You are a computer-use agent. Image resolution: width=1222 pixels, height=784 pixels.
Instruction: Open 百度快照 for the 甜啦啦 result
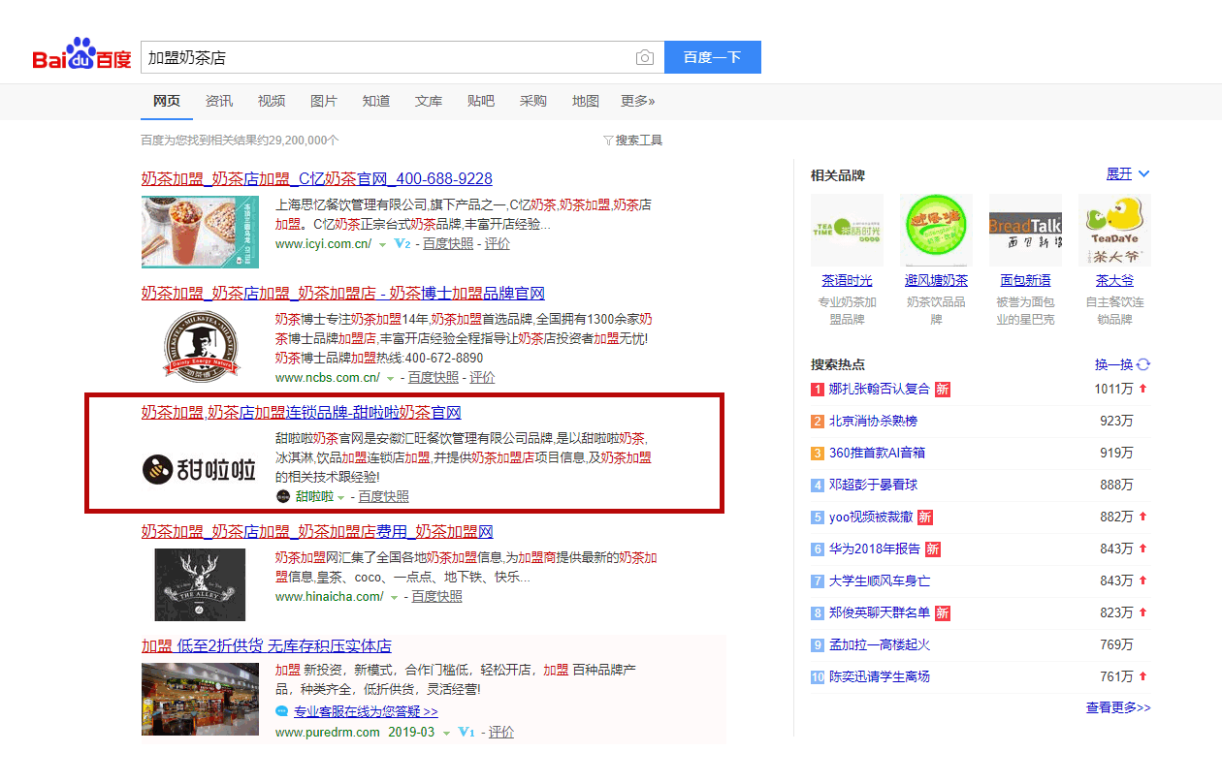point(384,497)
